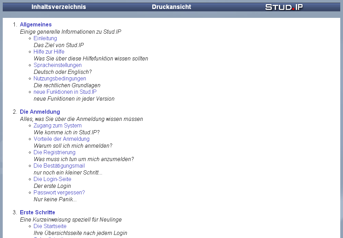This screenshot has width=343, height=238.
Task: Open 'Vorteile der Anmeldung'
Action: pyautogui.click(x=61, y=139)
